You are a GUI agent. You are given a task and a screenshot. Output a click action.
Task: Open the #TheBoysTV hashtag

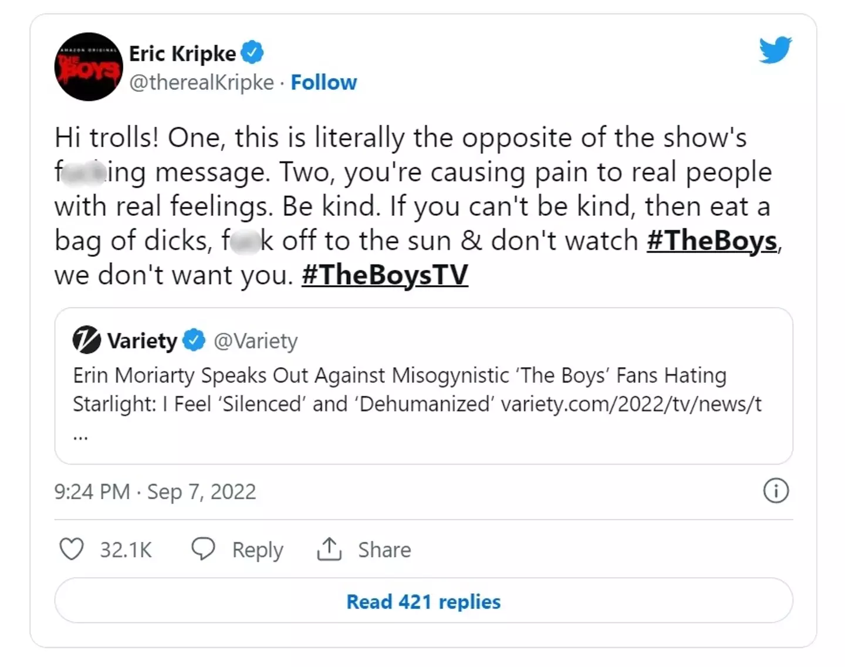click(384, 275)
